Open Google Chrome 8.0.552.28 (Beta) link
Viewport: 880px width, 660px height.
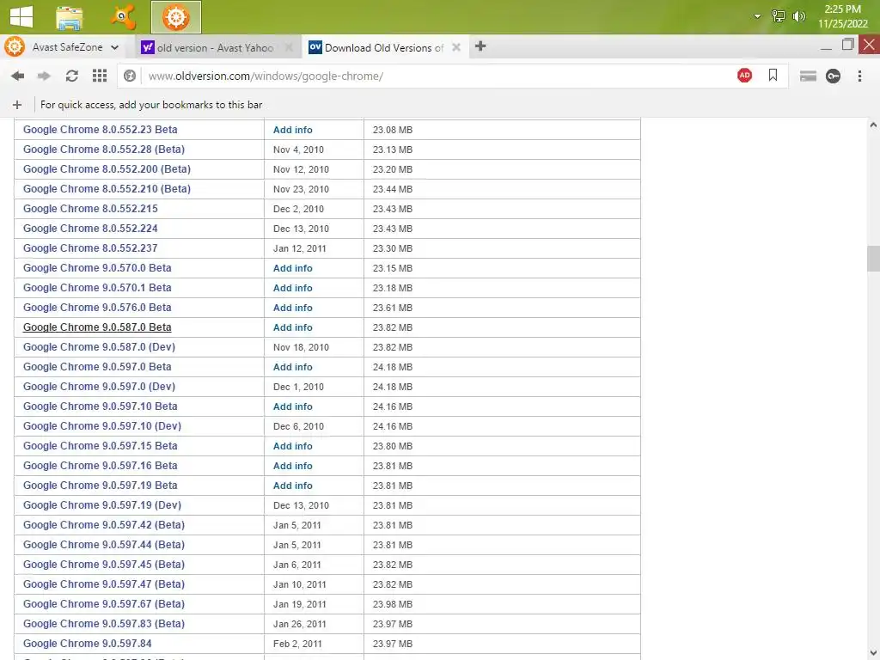(x=104, y=150)
